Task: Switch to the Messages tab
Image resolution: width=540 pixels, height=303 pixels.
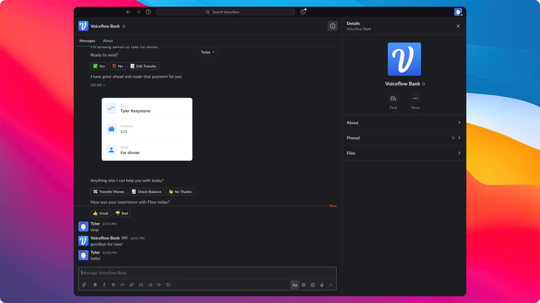Action: tap(87, 41)
